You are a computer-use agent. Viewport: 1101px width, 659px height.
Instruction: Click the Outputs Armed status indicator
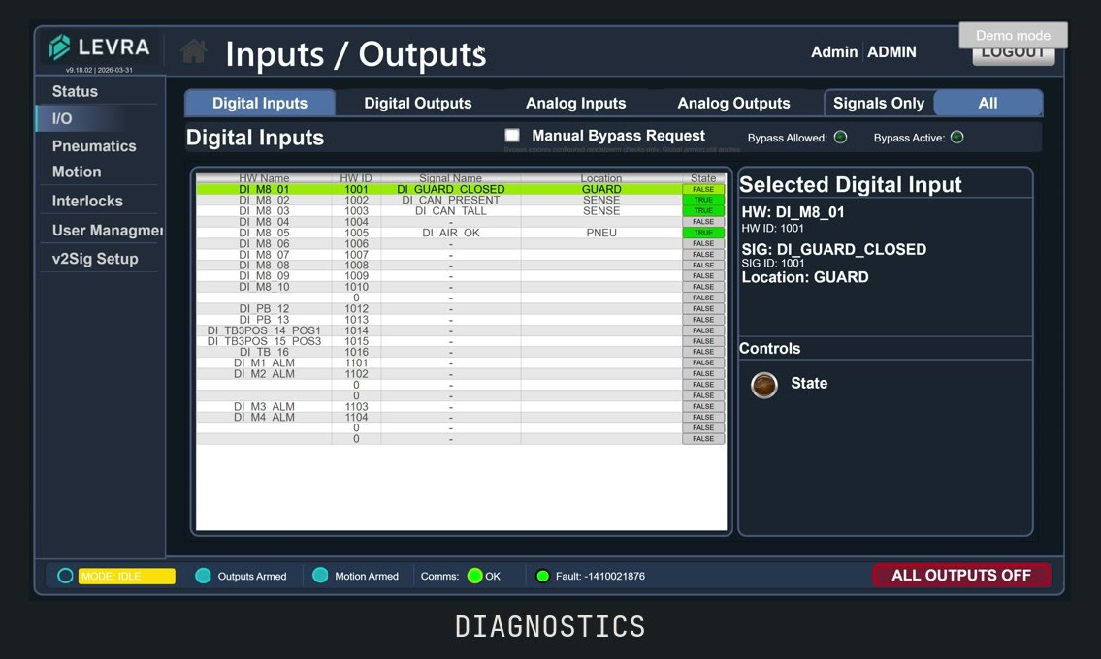203,576
